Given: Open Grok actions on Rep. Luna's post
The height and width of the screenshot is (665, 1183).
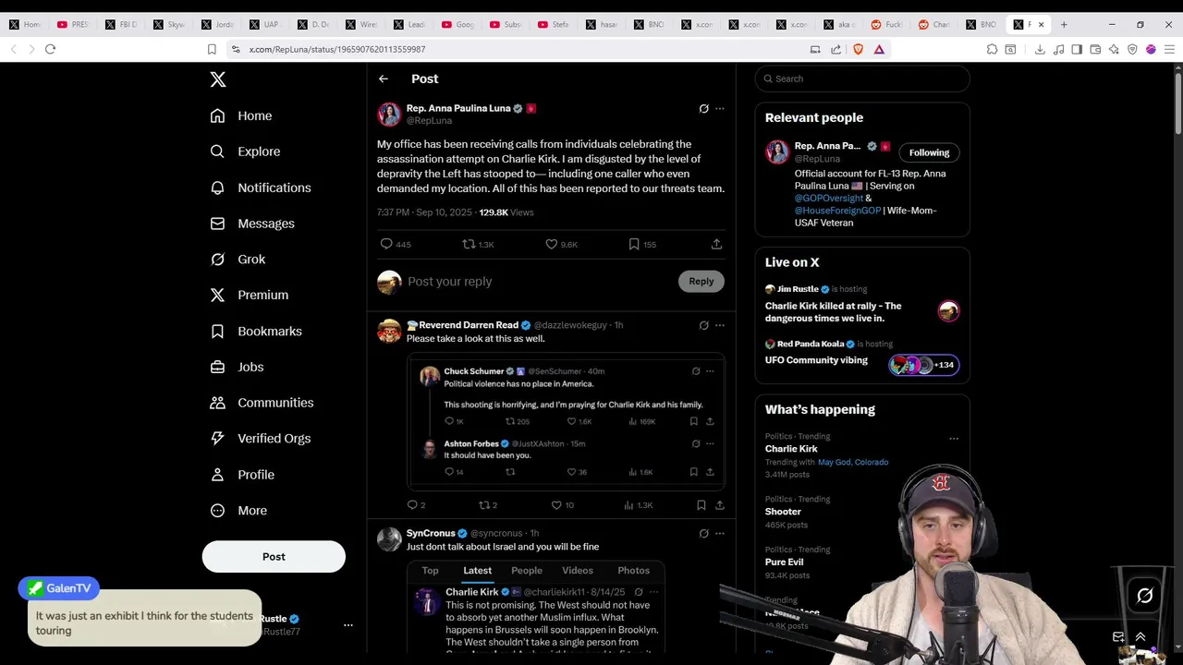Looking at the screenshot, I should coord(703,109).
